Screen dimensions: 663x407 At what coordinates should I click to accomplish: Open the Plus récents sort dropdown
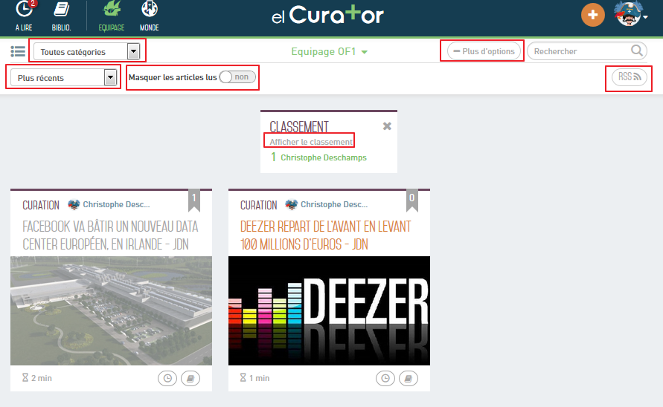pyautogui.click(x=63, y=78)
